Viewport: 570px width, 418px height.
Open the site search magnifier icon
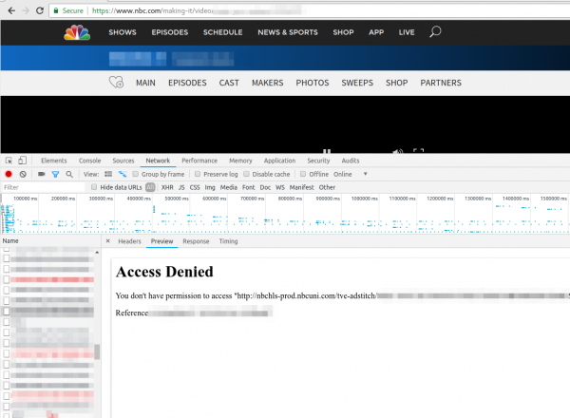435,32
